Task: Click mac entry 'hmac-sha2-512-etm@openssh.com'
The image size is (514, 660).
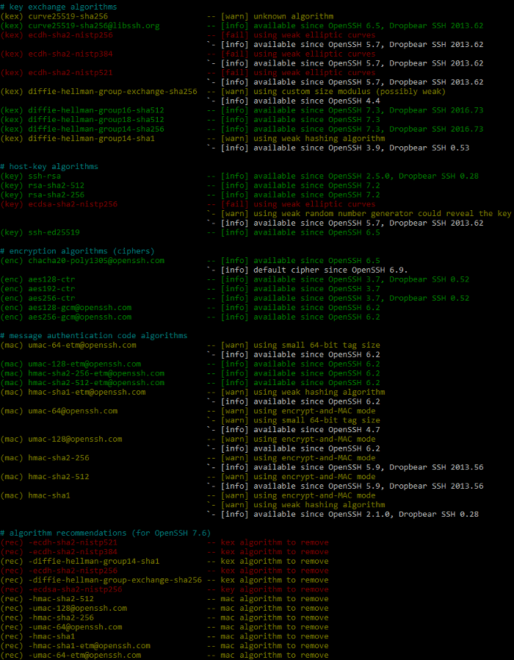Action: coord(96,383)
